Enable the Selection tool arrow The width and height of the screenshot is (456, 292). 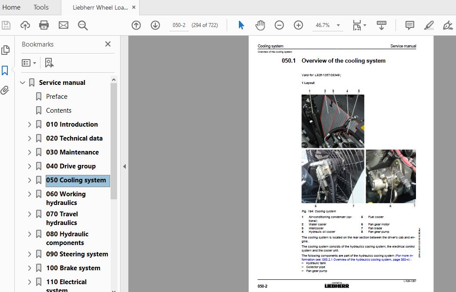(241, 25)
